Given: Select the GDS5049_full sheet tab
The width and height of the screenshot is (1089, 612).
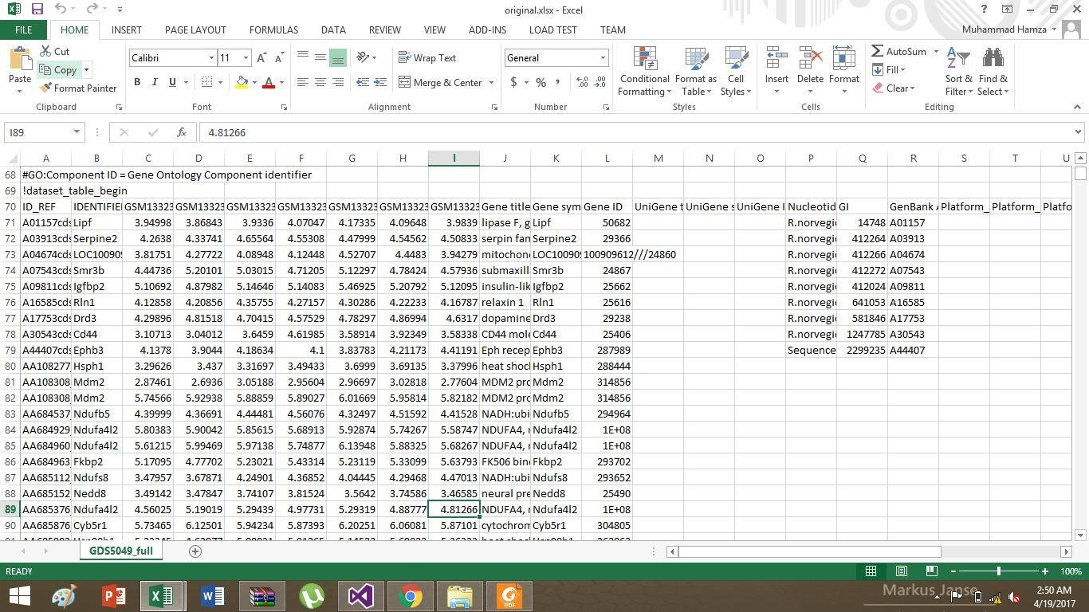Looking at the screenshot, I should [x=120, y=551].
